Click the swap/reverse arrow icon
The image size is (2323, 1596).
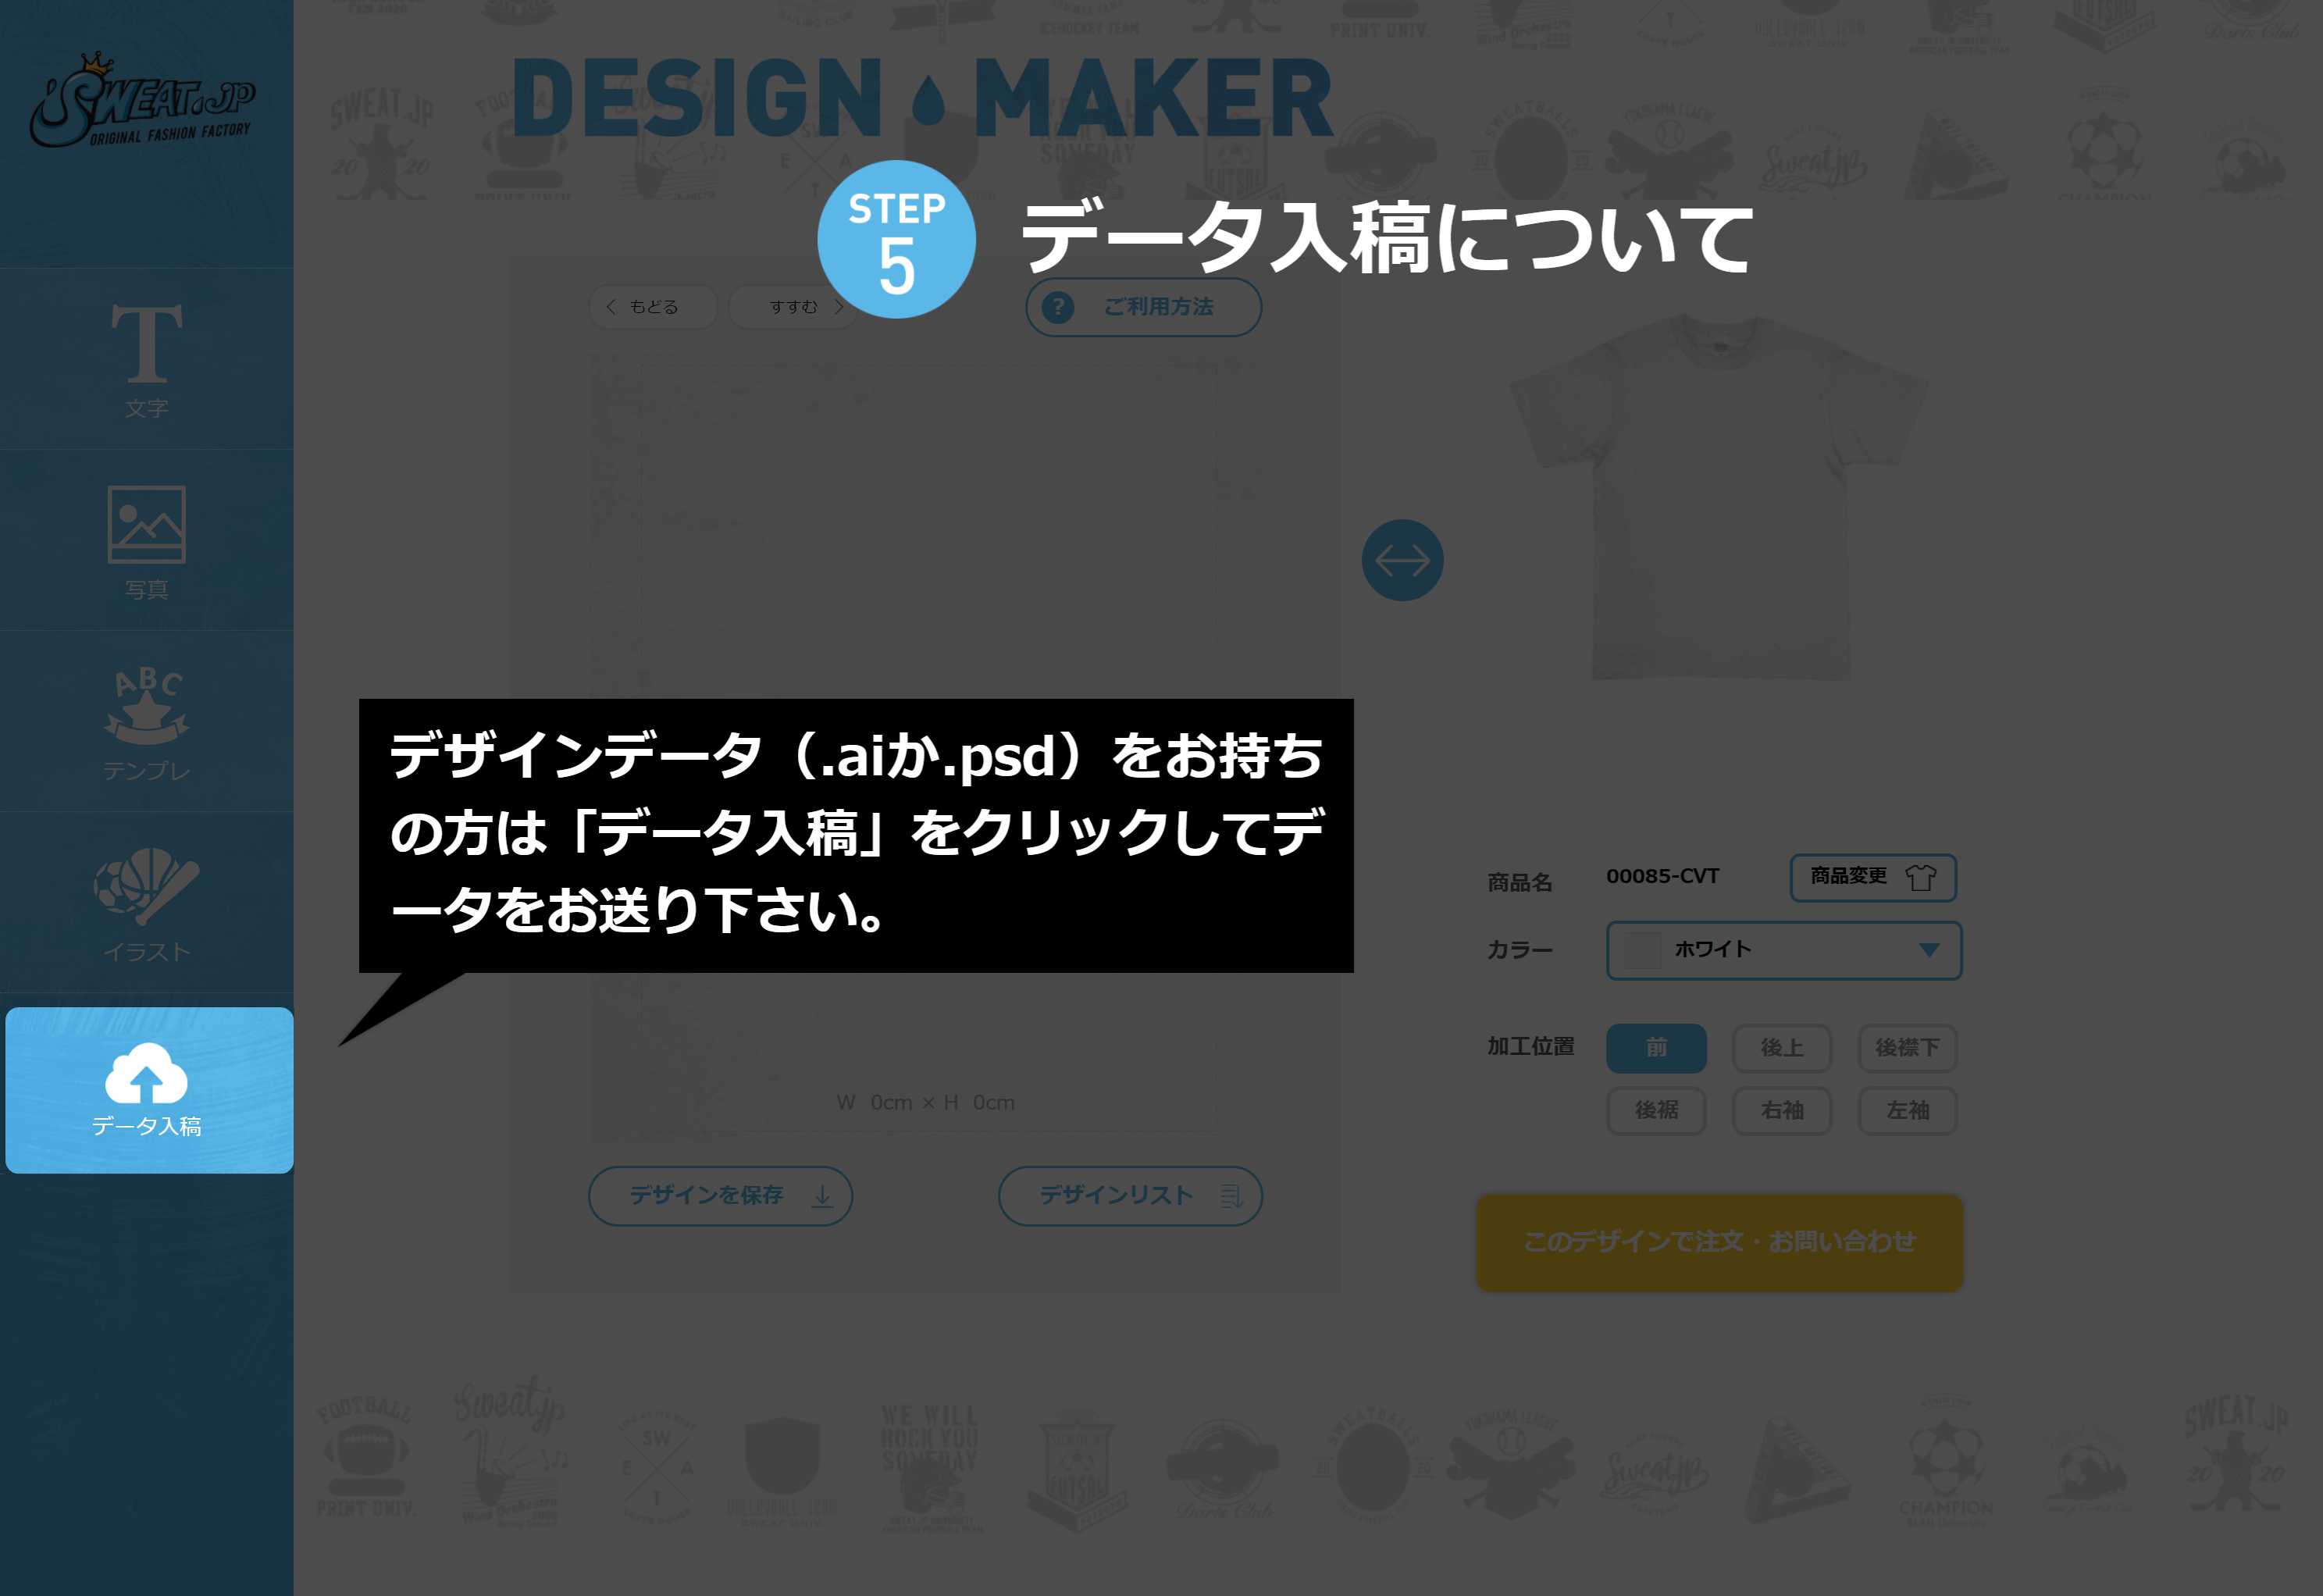coord(1402,560)
